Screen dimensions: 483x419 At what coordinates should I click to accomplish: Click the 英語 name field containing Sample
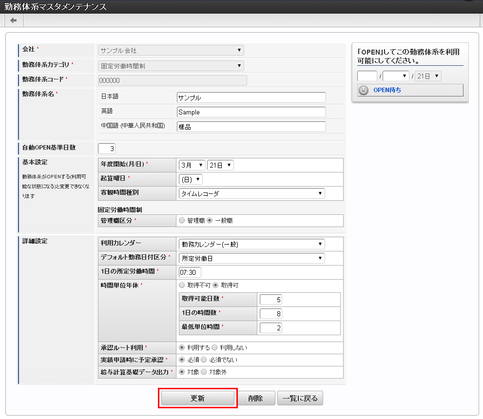point(251,112)
